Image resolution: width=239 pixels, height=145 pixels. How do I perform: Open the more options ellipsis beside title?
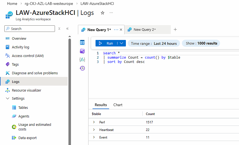tap(111, 13)
